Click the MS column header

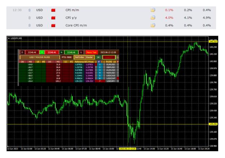(58, 62)
